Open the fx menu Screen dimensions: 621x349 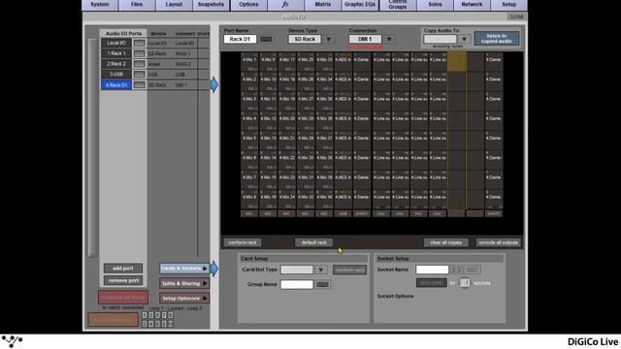click(285, 5)
